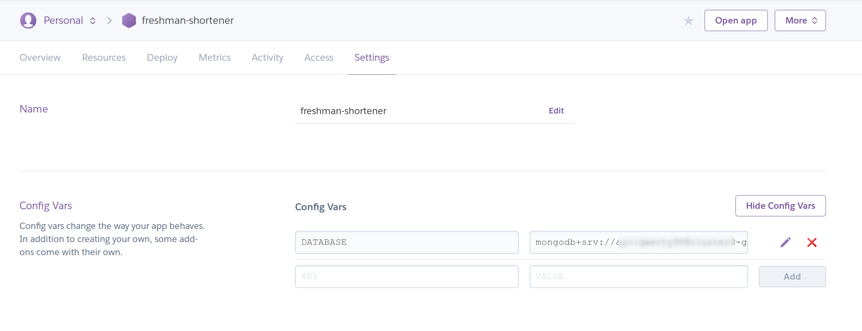The width and height of the screenshot is (862, 331).
Task: Click the star favorite icon
Action: point(688,21)
